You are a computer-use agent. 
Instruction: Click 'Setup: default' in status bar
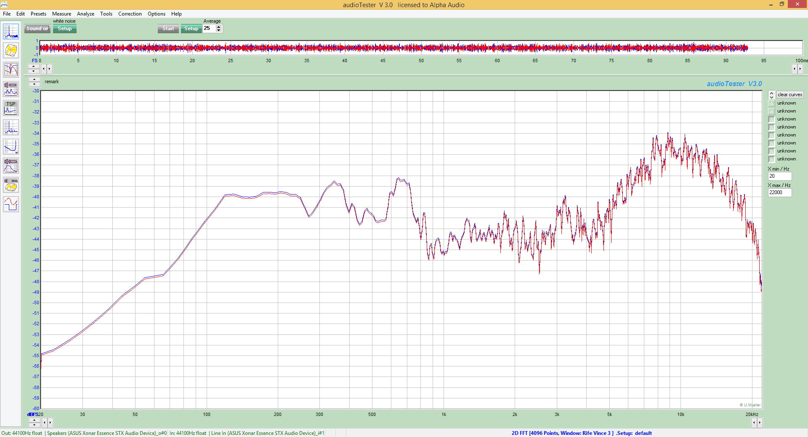(x=634, y=433)
